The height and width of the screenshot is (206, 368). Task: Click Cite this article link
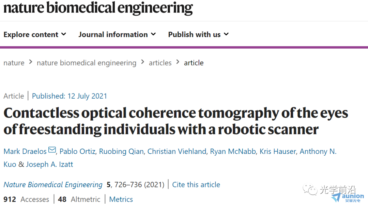[196, 185]
